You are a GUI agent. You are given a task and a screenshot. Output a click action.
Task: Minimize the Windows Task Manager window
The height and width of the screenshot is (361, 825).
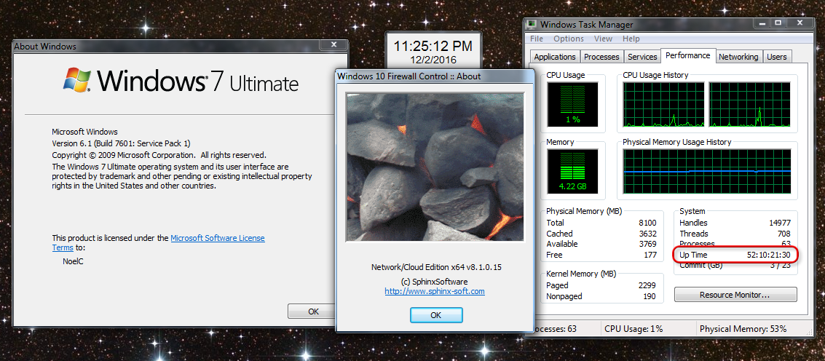[762, 23]
